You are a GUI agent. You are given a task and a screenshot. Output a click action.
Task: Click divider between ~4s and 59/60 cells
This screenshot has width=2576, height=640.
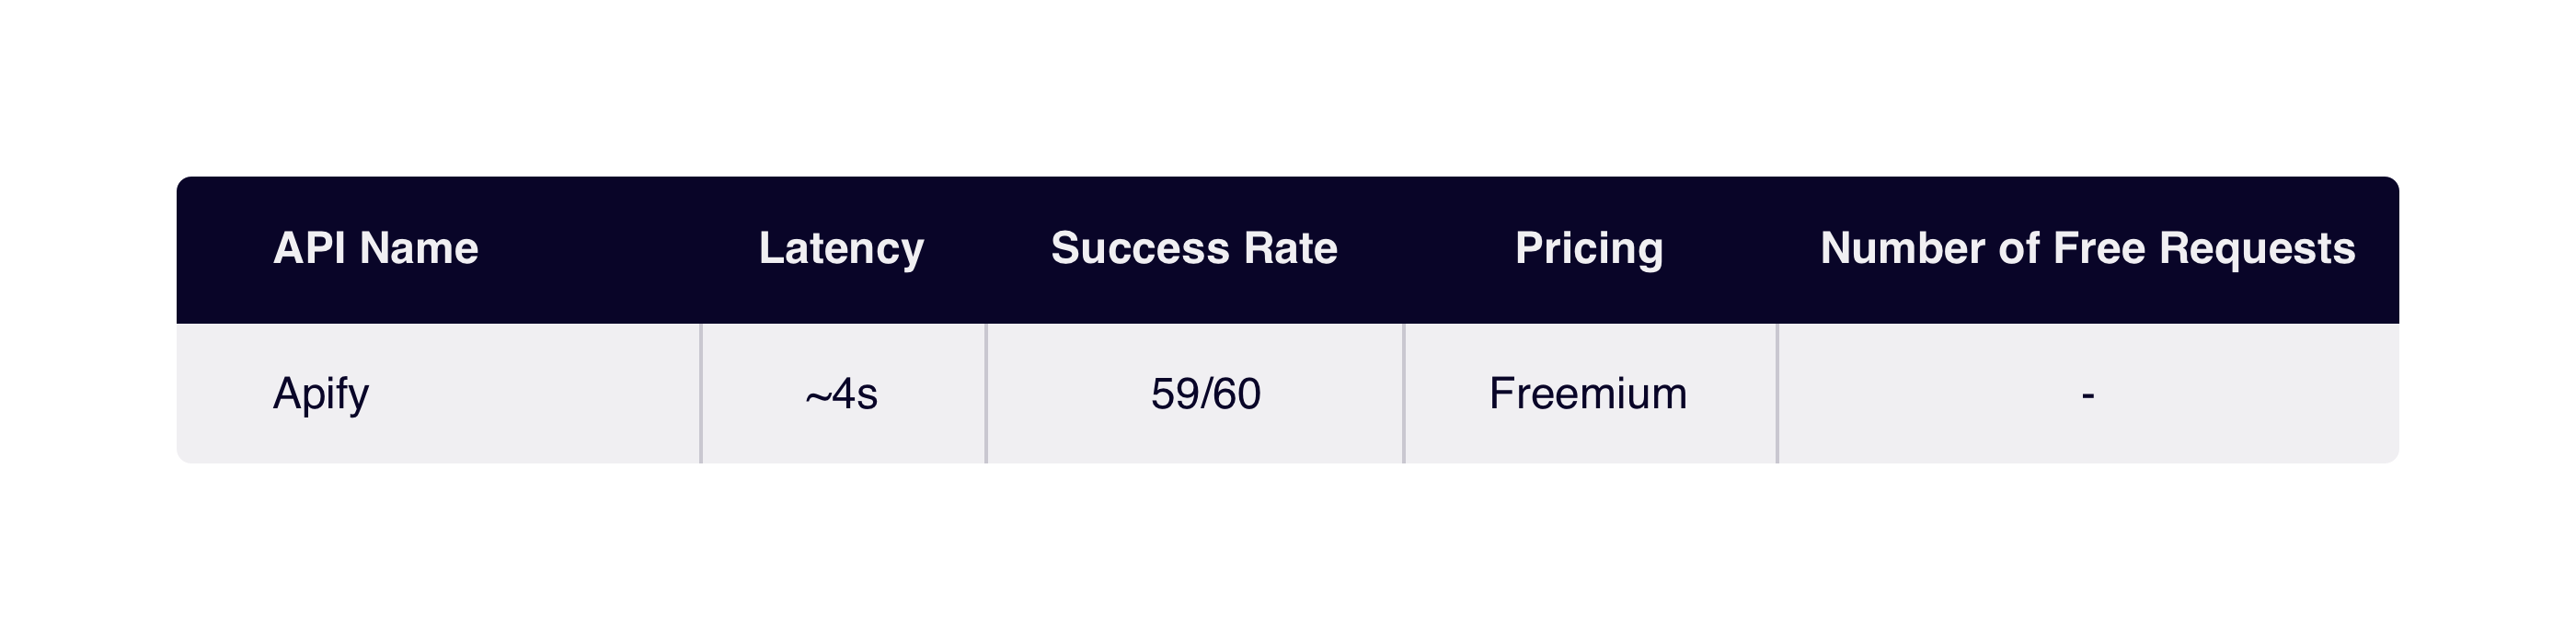(x=986, y=393)
